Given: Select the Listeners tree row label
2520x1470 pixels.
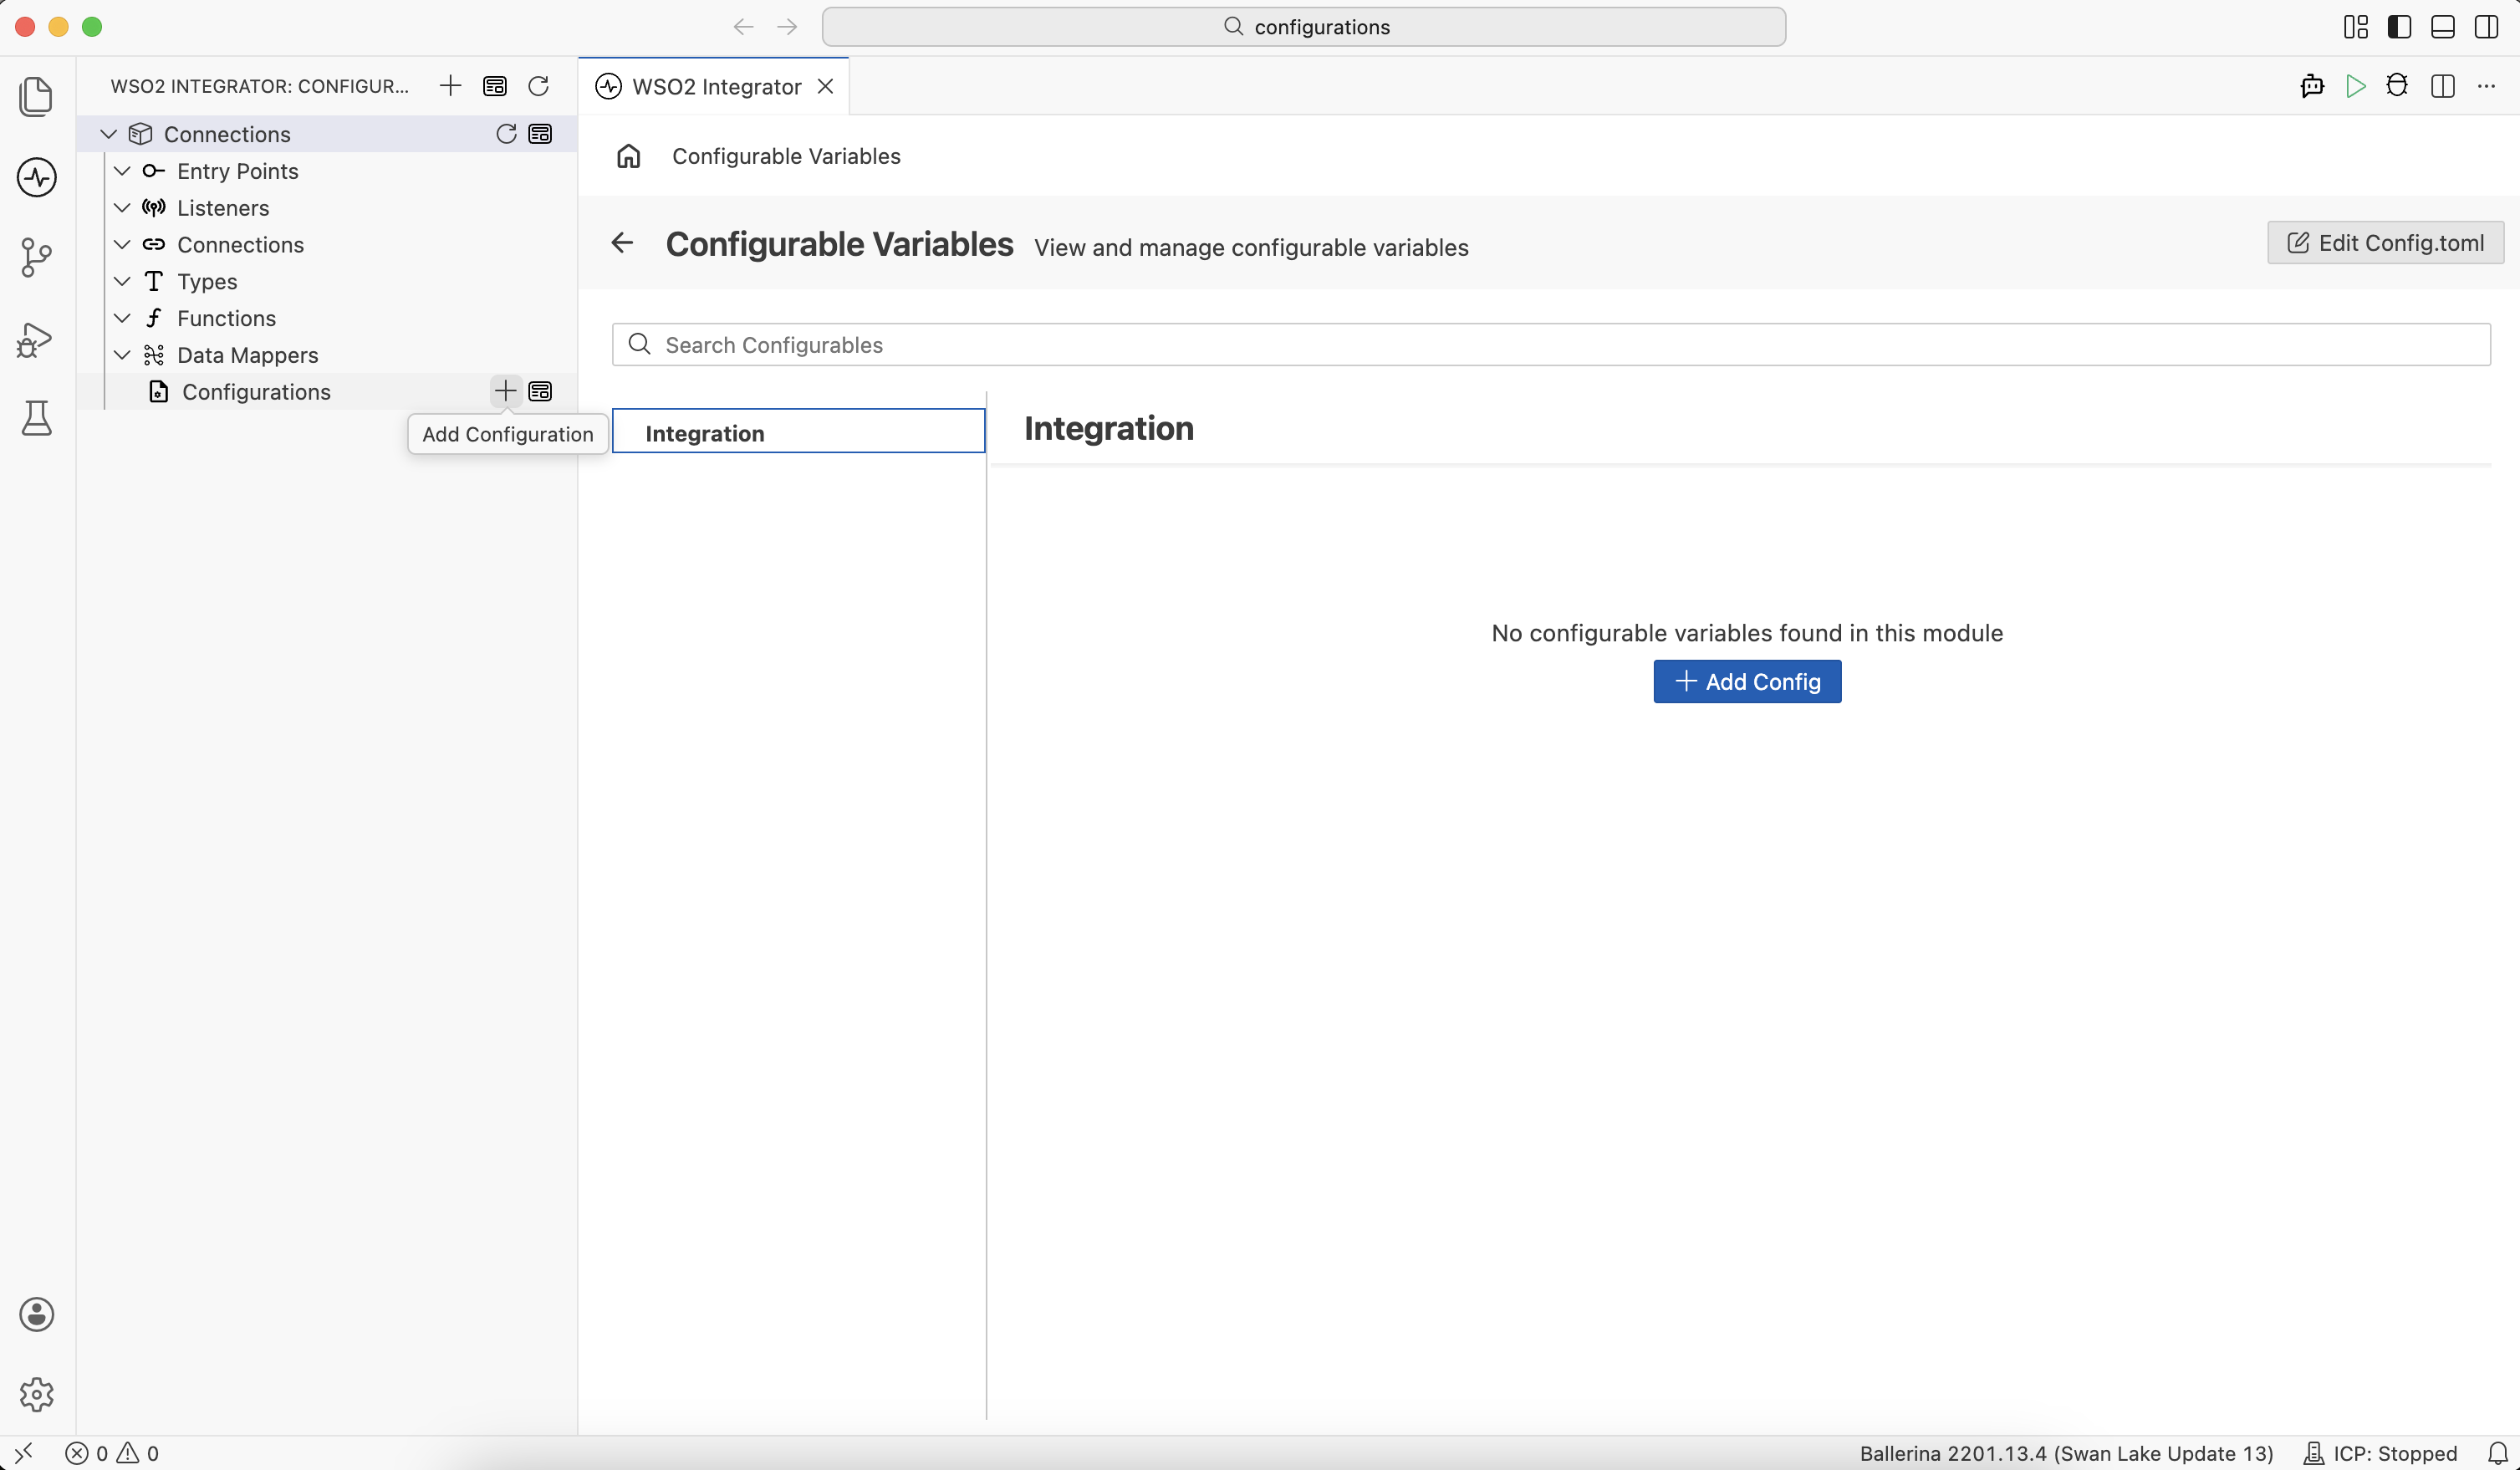Looking at the screenshot, I should point(223,208).
